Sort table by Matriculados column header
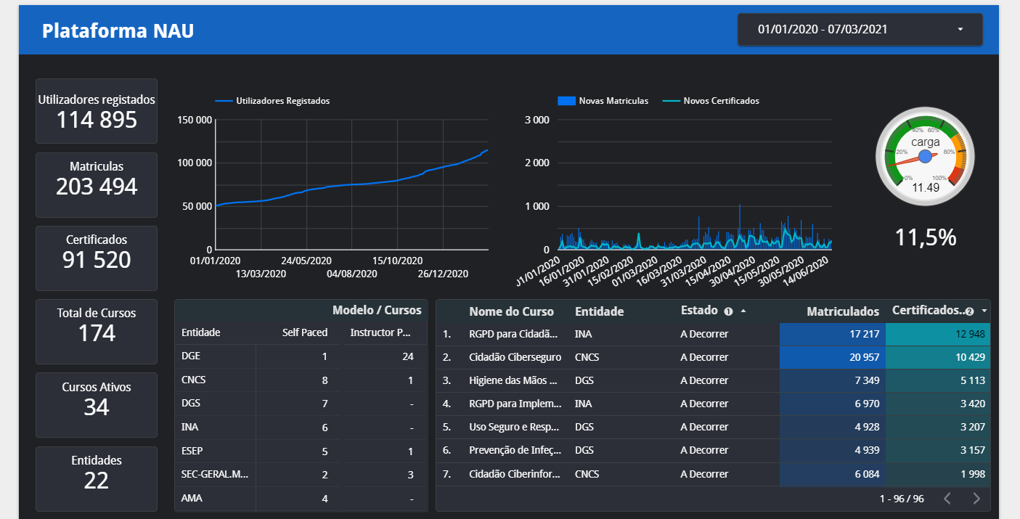The width and height of the screenshot is (1020, 519). [x=842, y=311]
